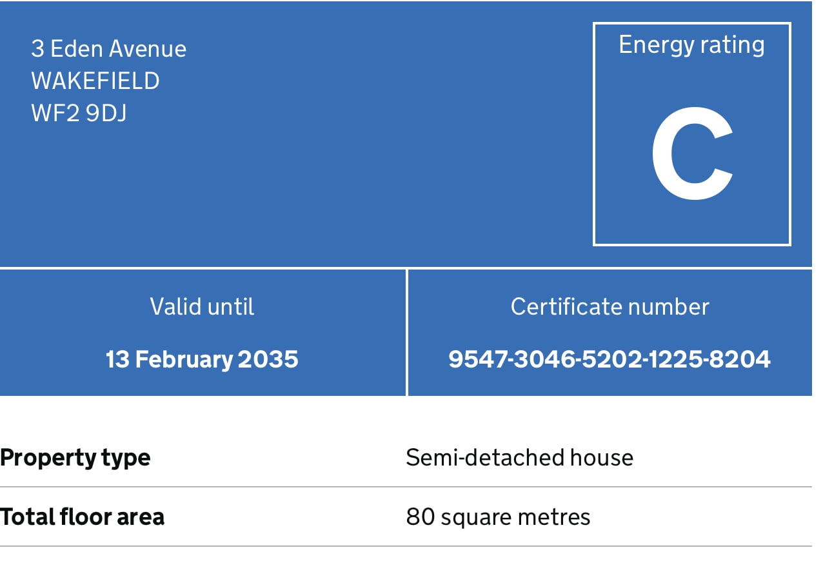This screenshot has width=823, height=570.
Task: Click the "Property type" row label
Action: click(75, 458)
